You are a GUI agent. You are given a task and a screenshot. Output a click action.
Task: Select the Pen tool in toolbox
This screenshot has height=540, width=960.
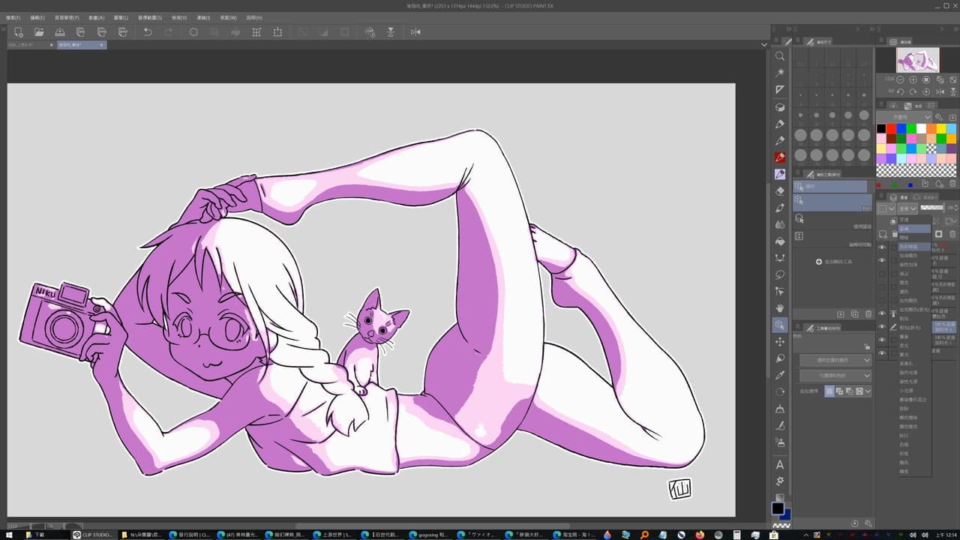(x=780, y=124)
